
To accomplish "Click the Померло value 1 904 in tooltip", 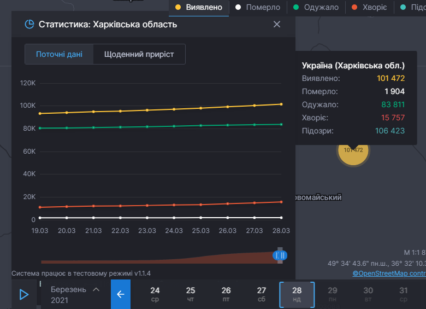I will point(394,91).
